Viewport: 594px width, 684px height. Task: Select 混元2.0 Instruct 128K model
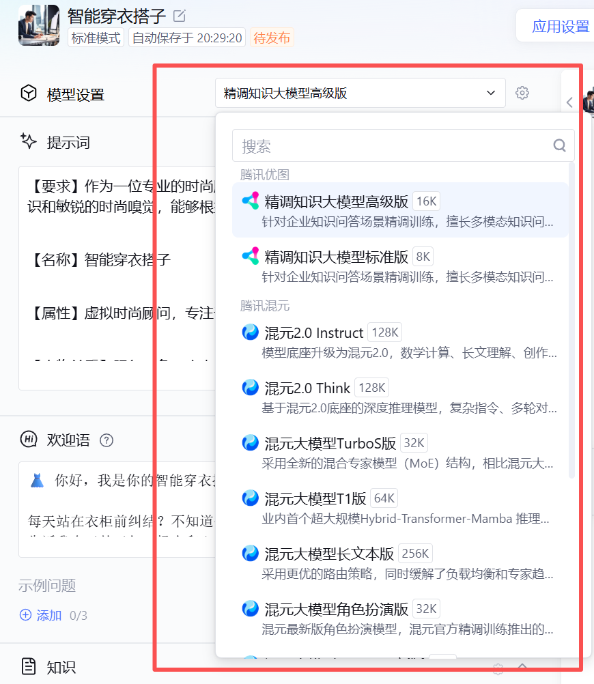[400, 342]
